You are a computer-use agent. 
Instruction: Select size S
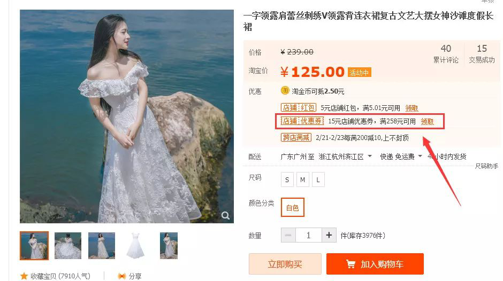pos(287,179)
